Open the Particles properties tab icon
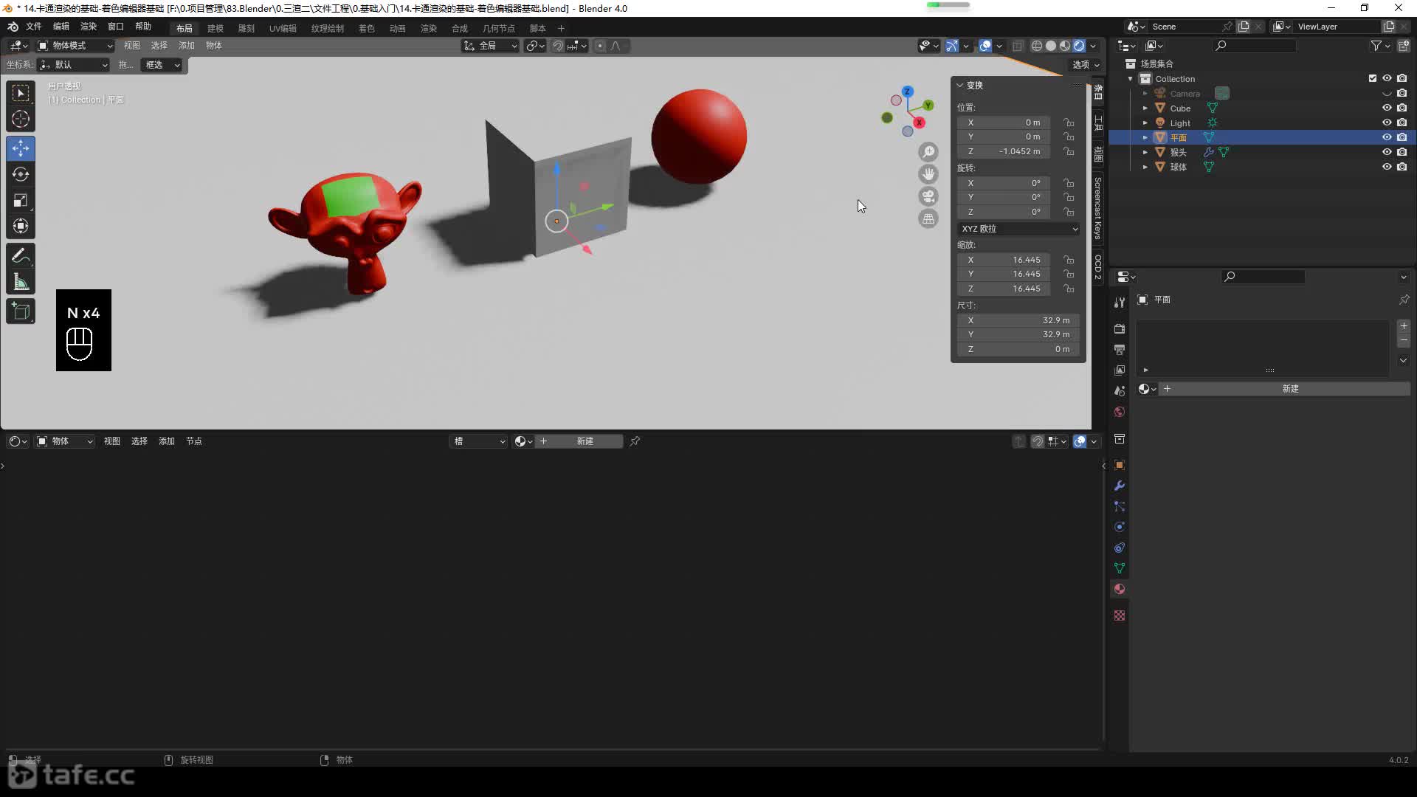The width and height of the screenshot is (1417, 797). (x=1120, y=506)
